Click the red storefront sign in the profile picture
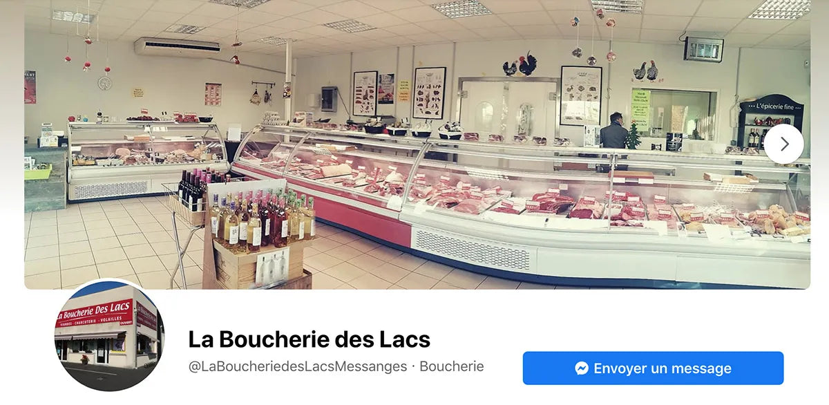Viewport: 829px width, 405px height. tap(93, 313)
